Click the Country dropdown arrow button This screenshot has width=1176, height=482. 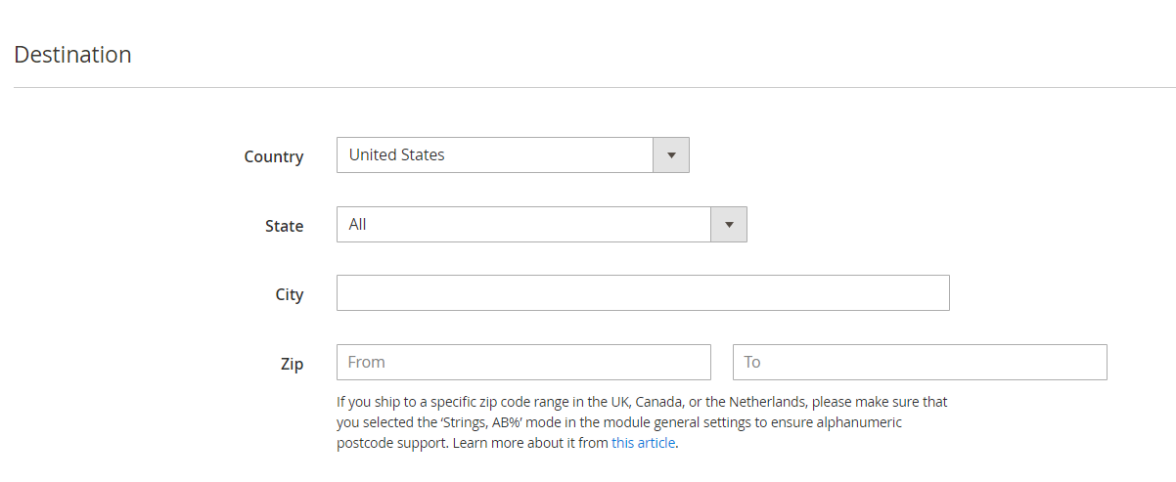pyautogui.click(x=671, y=155)
